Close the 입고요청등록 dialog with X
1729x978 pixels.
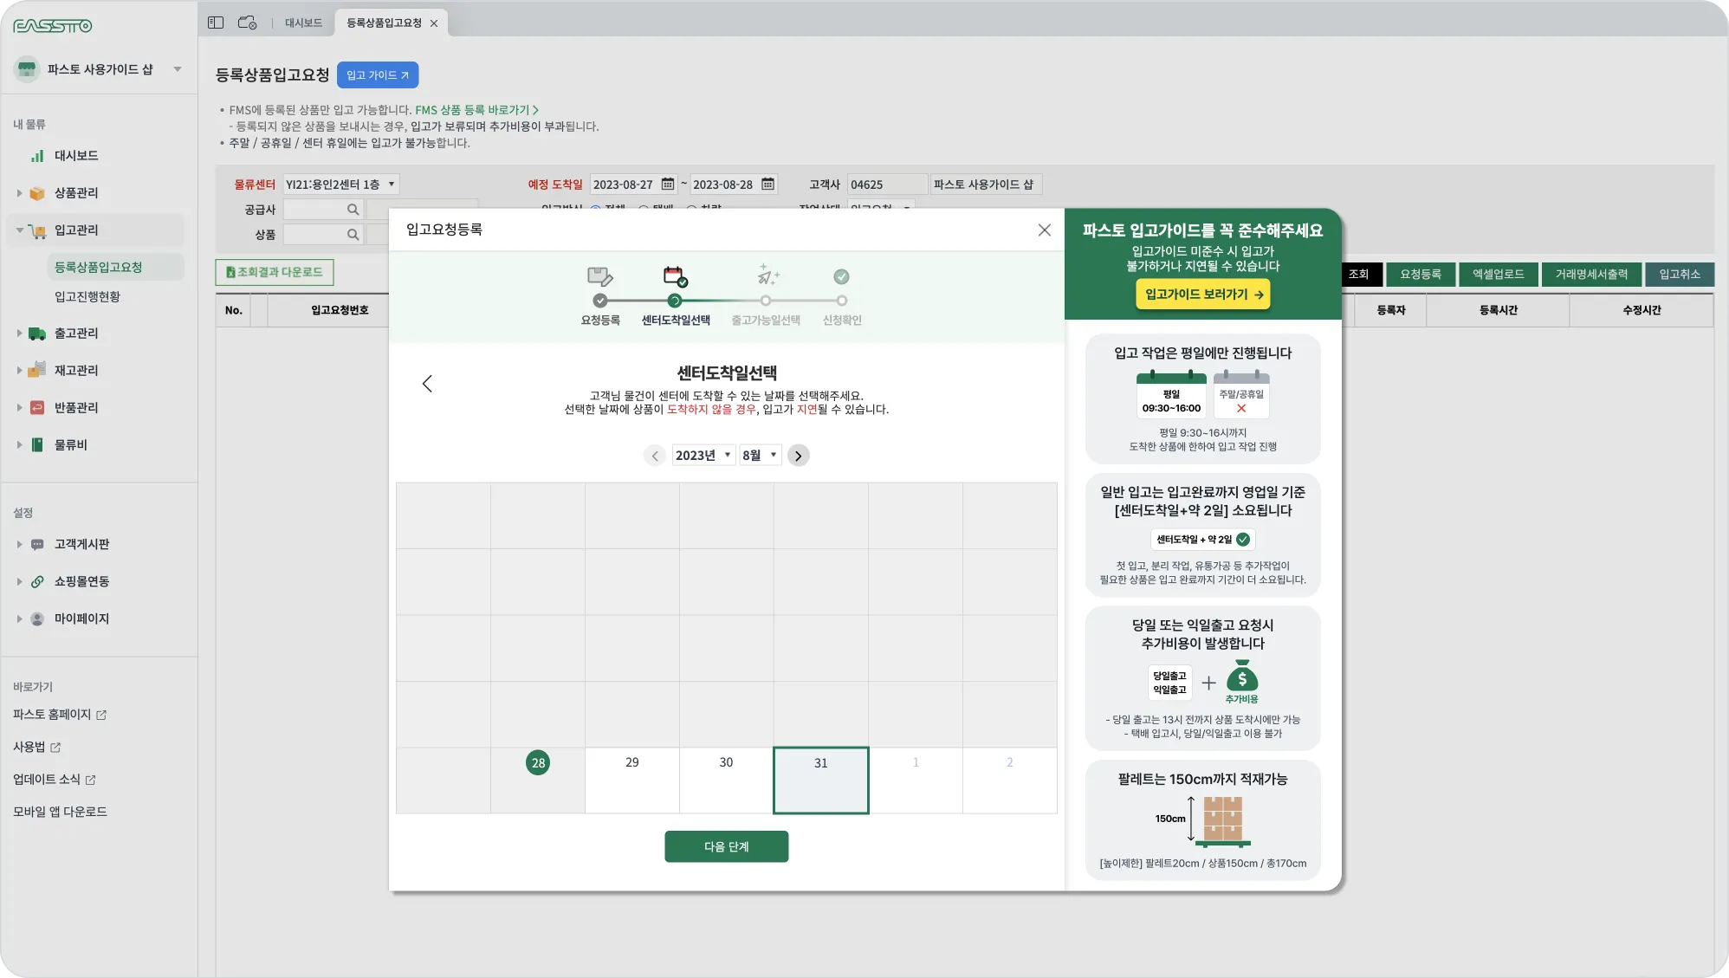pyautogui.click(x=1044, y=230)
